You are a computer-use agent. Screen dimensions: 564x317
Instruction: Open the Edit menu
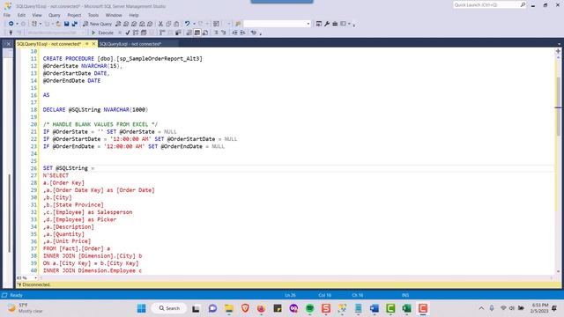[x=21, y=15]
